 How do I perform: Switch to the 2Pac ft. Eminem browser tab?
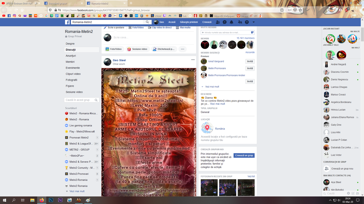click(x=21, y=3)
